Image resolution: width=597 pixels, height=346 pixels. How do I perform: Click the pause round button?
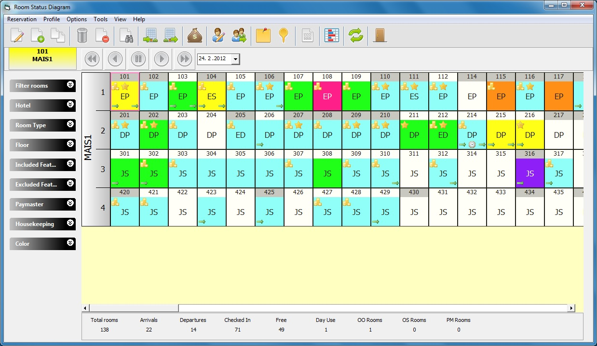138,59
